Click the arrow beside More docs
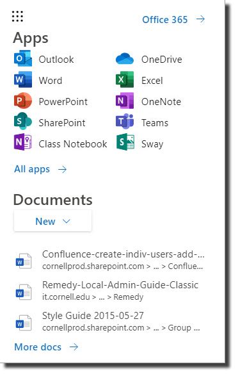The width and height of the screenshot is (238, 376). coord(74,347)
